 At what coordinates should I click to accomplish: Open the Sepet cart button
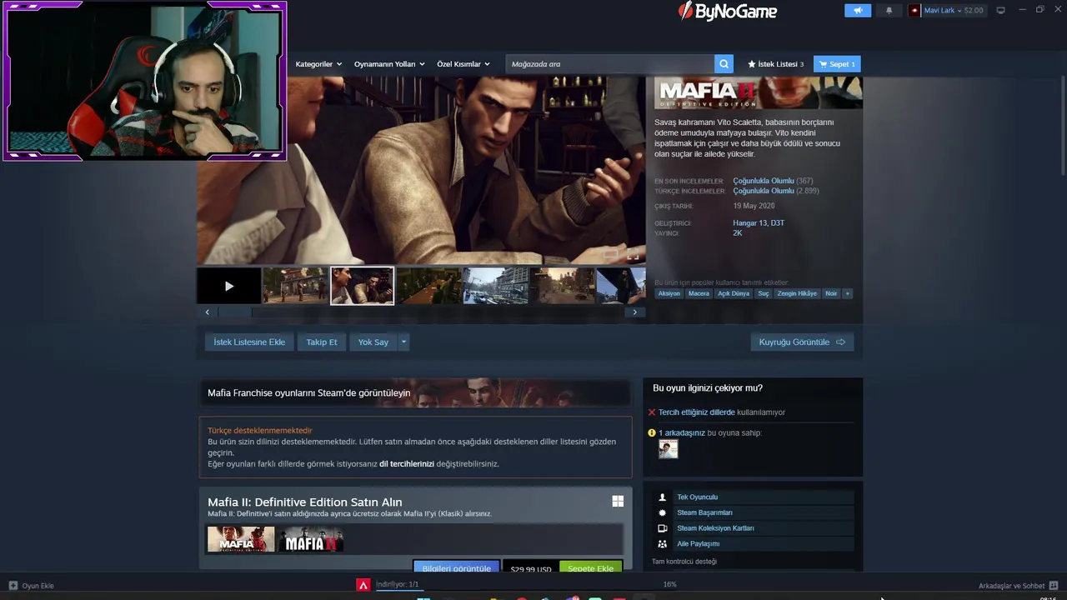pyautogui.click(x=837, y=64)
